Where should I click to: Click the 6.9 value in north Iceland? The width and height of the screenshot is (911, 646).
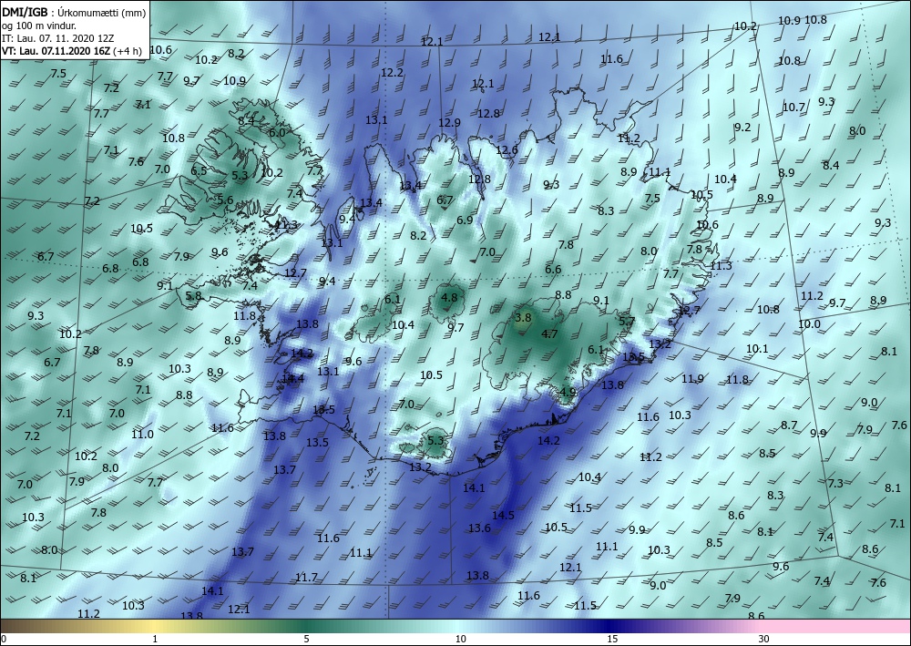tap(465, 220)
